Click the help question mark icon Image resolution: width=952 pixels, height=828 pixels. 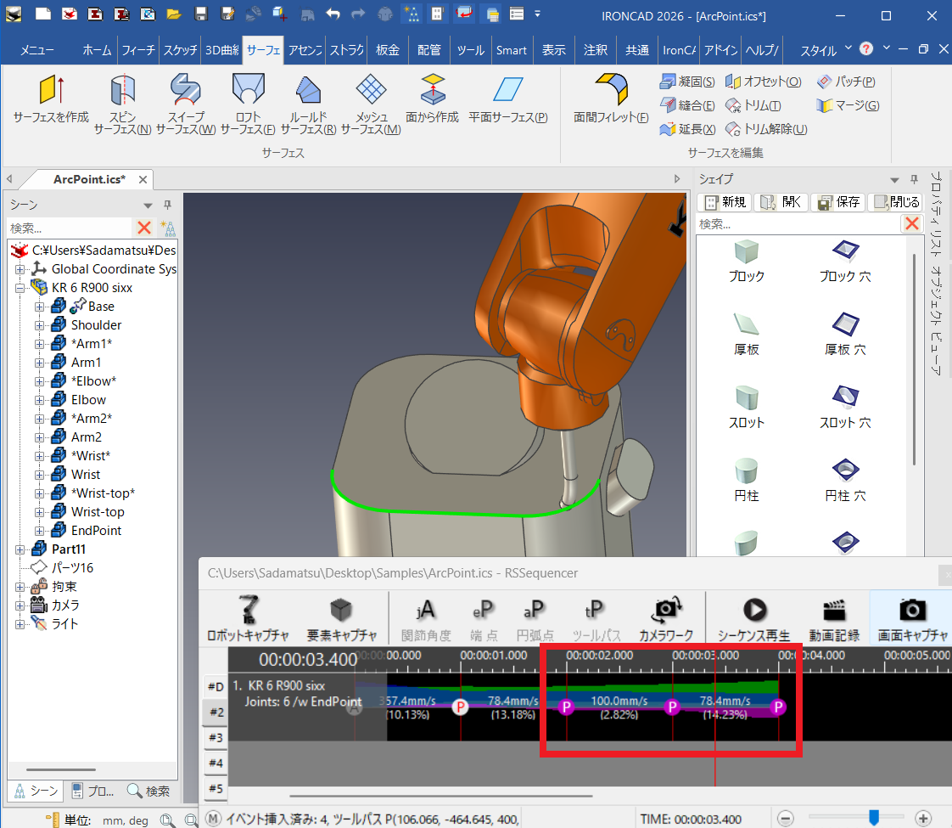pyautogui.click(x=866, y=48)
